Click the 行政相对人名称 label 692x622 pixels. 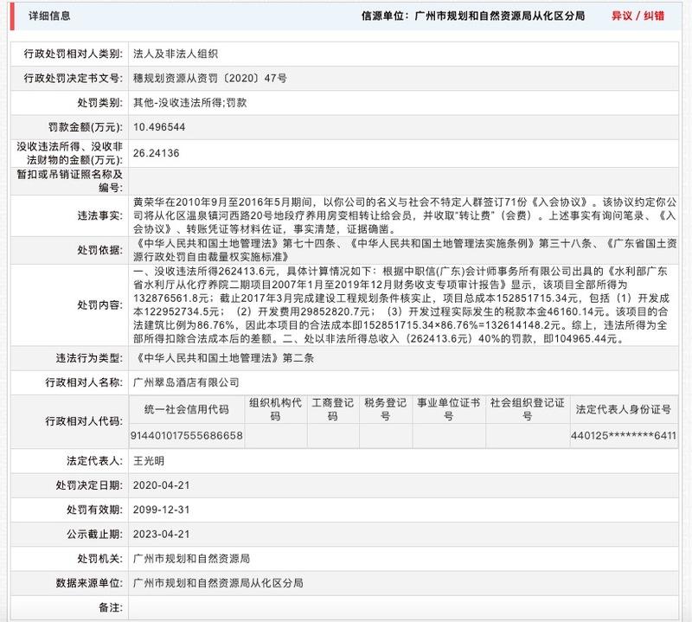(x=84, y=382)
